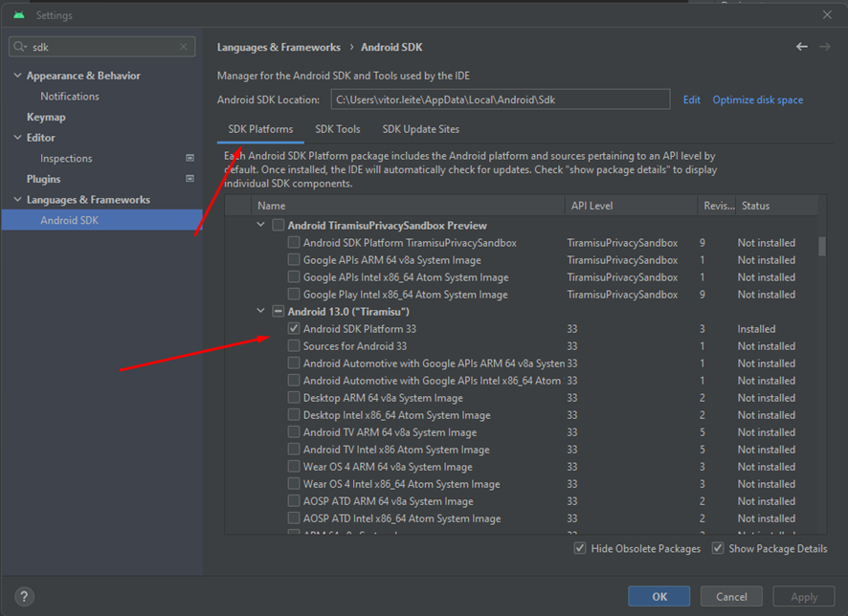This screenshot has width=848, height=616.
Task: Collapse Appearance & Behavior tree section
Action: 16,76
